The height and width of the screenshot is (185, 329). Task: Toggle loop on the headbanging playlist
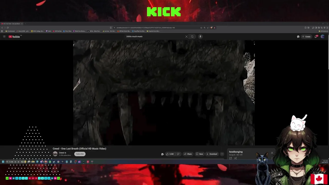click(230, 158)
